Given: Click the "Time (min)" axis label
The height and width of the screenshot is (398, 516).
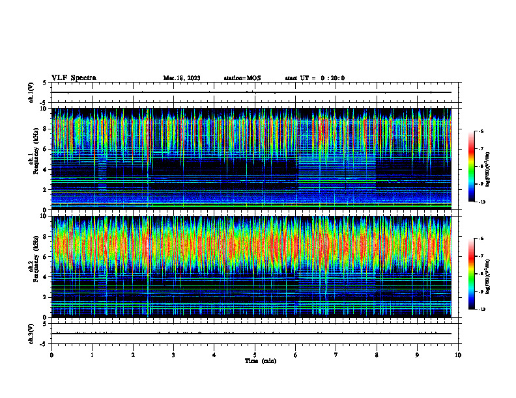Looking at the screenshot, I should 261,361.
